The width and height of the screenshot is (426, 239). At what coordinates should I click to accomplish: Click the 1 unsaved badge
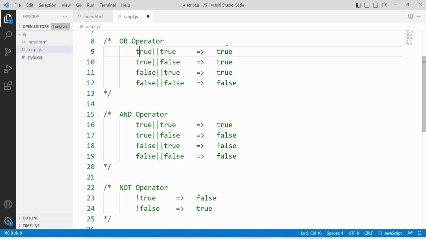pyautogui.click(x=60, y=27)
